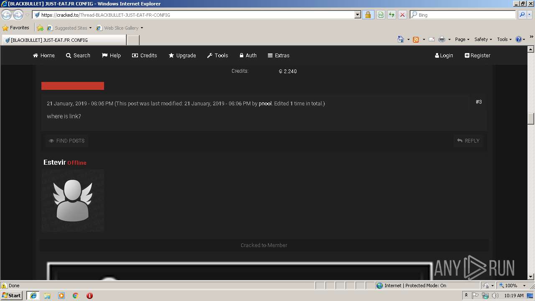Launch Chrome from the taskbar
Viewport: 535px width, 301px height.
point(75,296)
